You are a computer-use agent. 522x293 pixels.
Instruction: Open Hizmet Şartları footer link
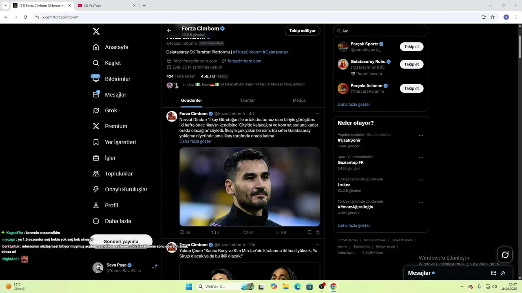347,241
